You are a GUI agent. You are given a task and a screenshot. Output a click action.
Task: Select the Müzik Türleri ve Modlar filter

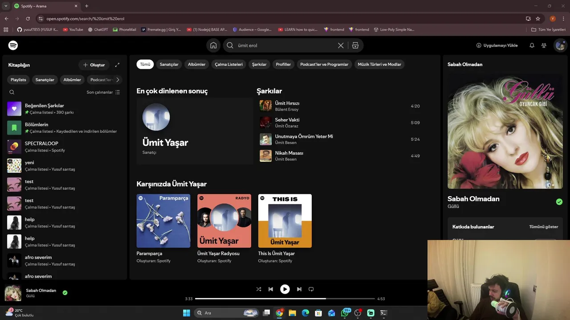tap(379, 64)
